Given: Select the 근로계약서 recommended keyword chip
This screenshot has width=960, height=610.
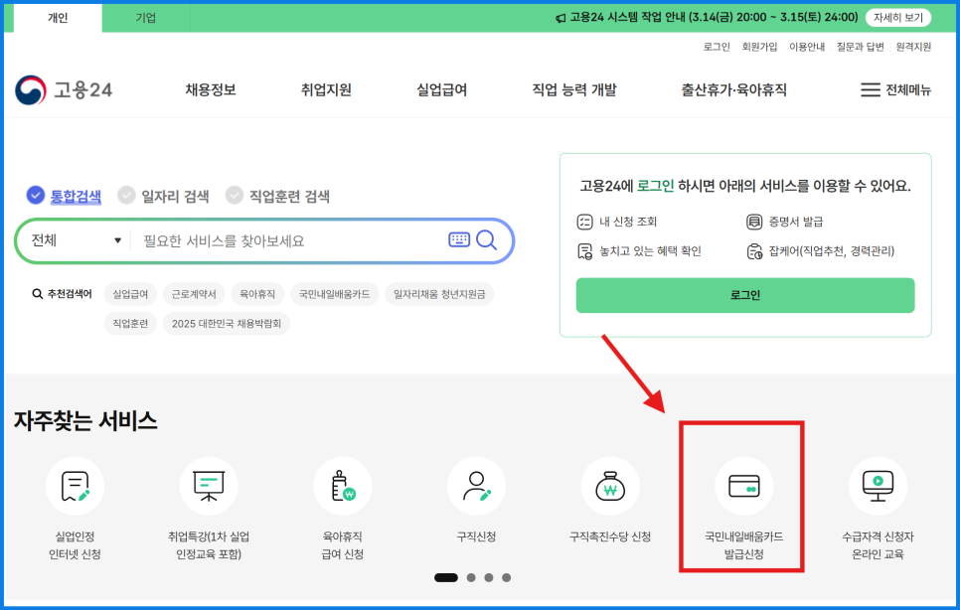Looking at the screenshot, I should click(194, 294).
